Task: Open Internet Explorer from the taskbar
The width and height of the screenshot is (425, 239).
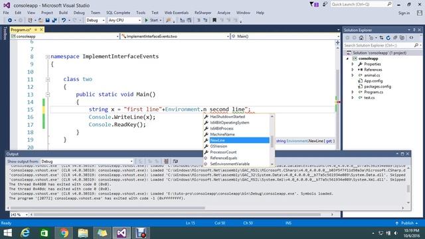Action: (x=25, y=233)
